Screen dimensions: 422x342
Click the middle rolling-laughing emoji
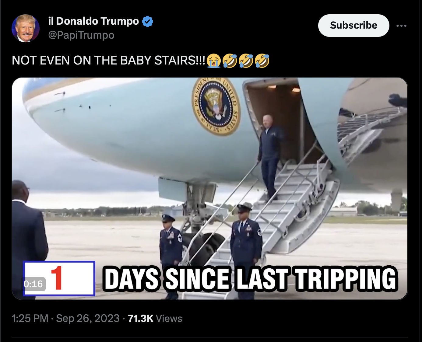tap(246, 61)
